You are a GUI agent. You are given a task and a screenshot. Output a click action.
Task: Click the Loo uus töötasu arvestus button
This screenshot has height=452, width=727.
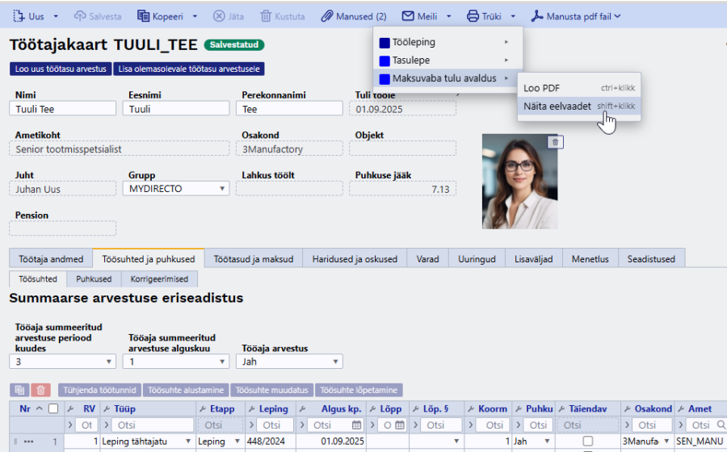pyautogui.click(x=61, y=69)
